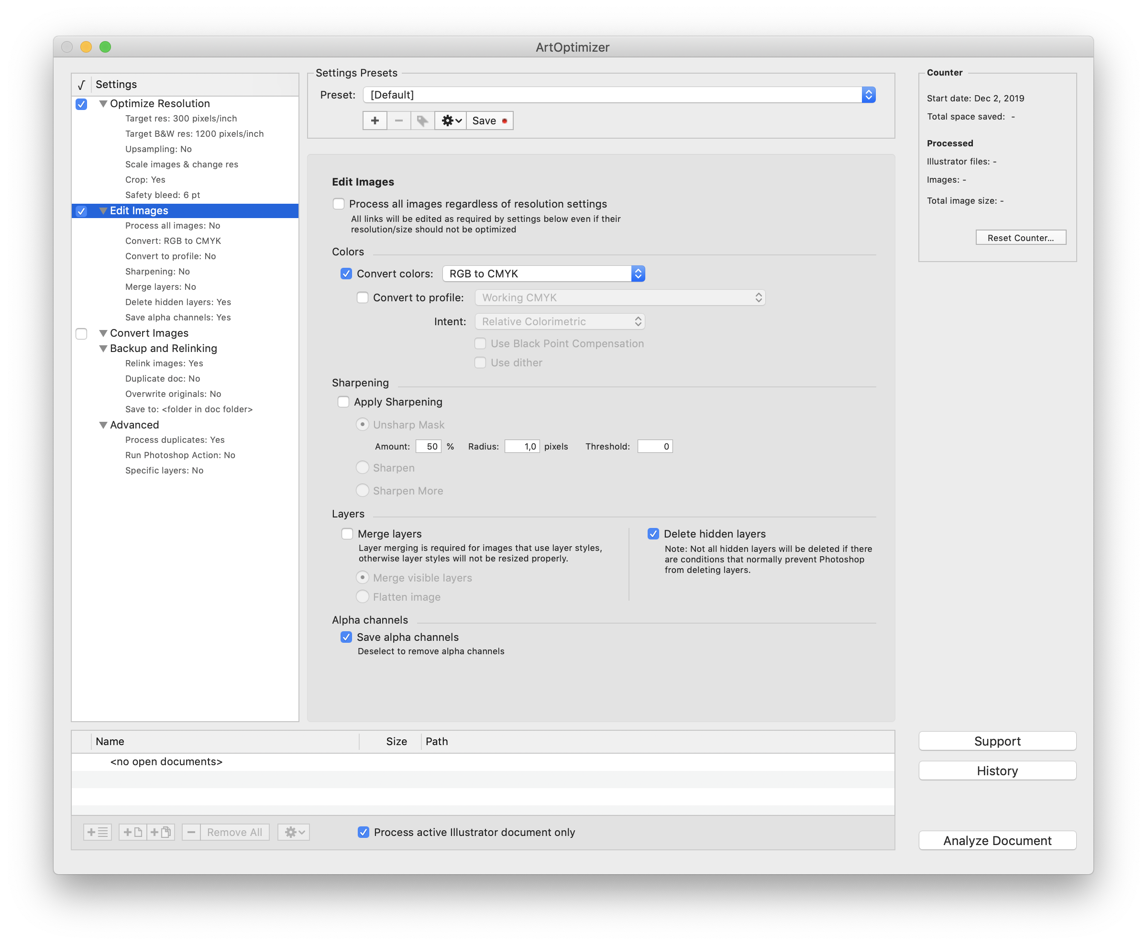
Task: Click the Save preset button
Action: (x=489, y=121)
